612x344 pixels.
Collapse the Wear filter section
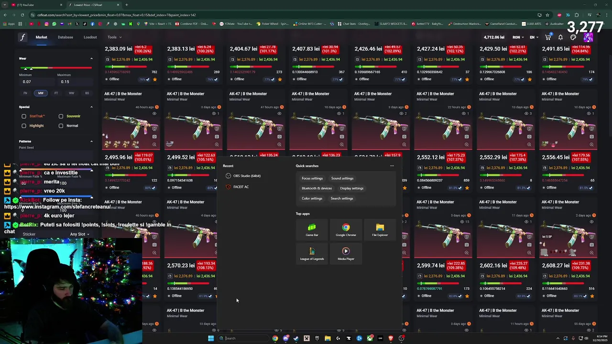coord(91,59)
